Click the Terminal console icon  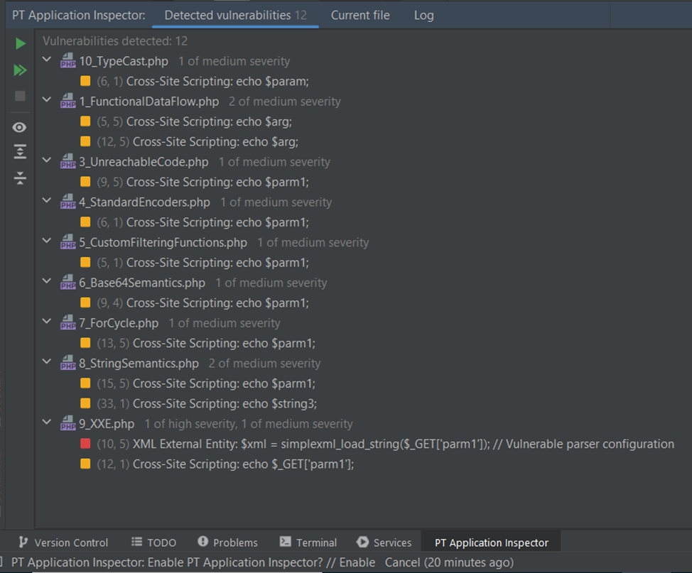coord(286,542)
